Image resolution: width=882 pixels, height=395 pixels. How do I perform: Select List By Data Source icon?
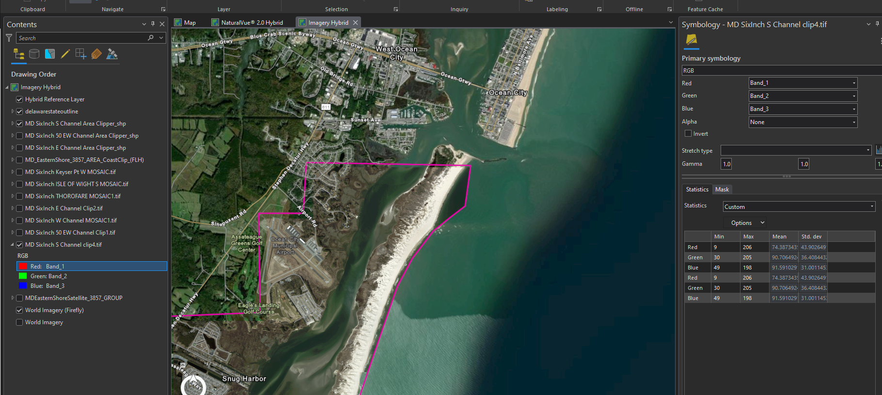(x=34, y=54)
